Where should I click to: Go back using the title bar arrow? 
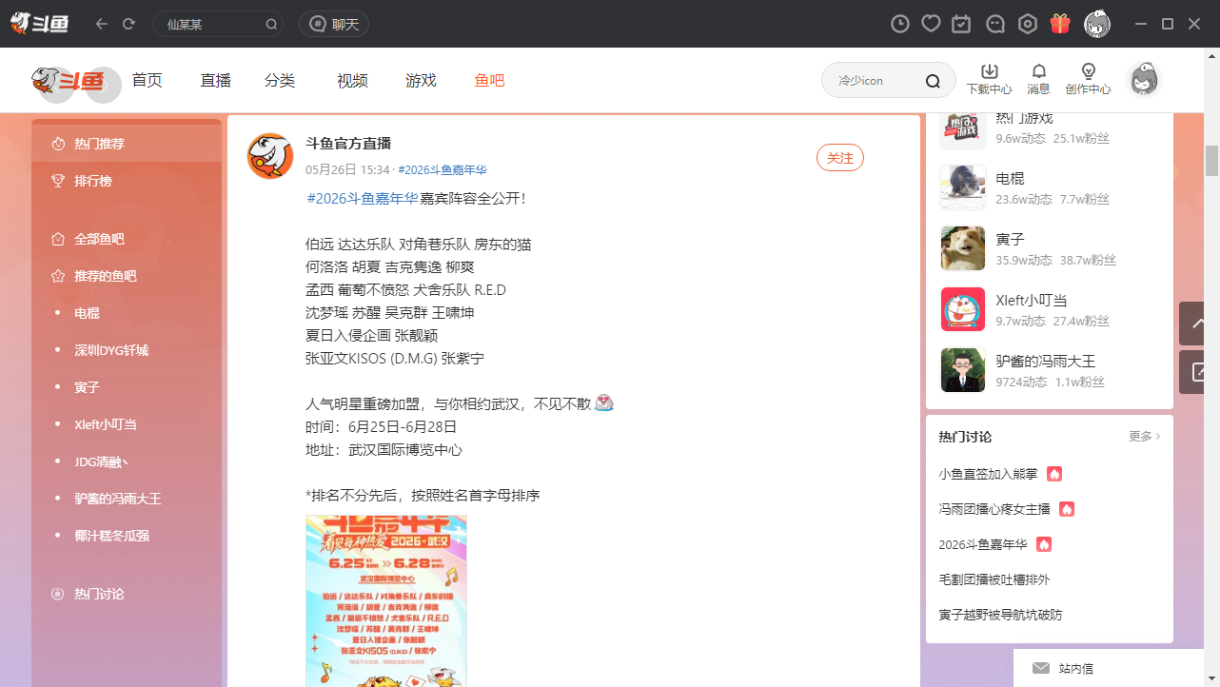click(x=102, y=24)
